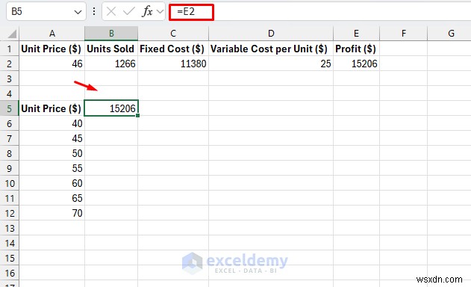
Task: Select cell E2 with value 15206
Action: click(x=356, y=64)
